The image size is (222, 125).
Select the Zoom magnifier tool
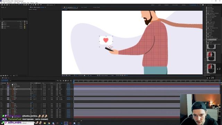pyautogui.click(x=9, y=5)
